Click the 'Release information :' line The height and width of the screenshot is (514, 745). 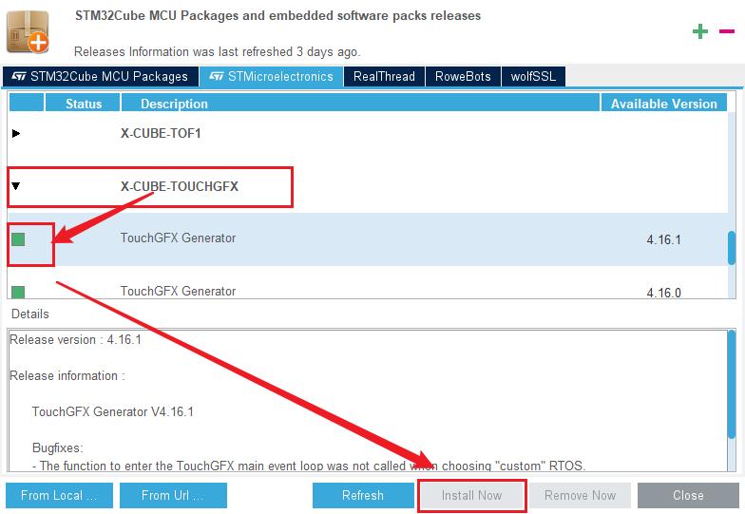pos(67,376)
